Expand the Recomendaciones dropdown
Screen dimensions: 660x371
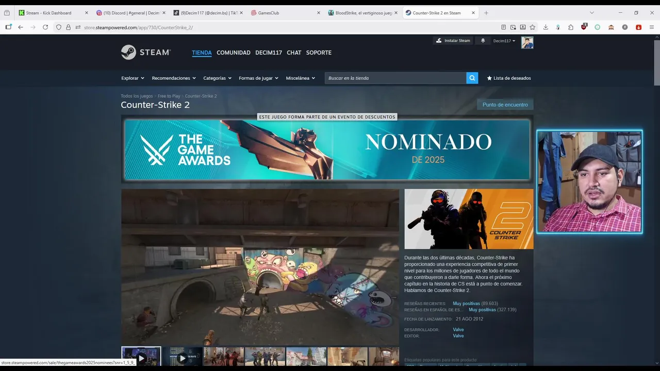pyautogui.click(x=174, y=78)
